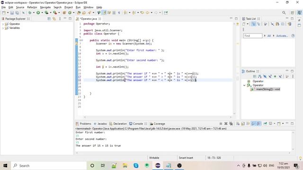303x170 pixels.
Task: Open the Debug button dropdown arrow
Action: tap(34, 13)
